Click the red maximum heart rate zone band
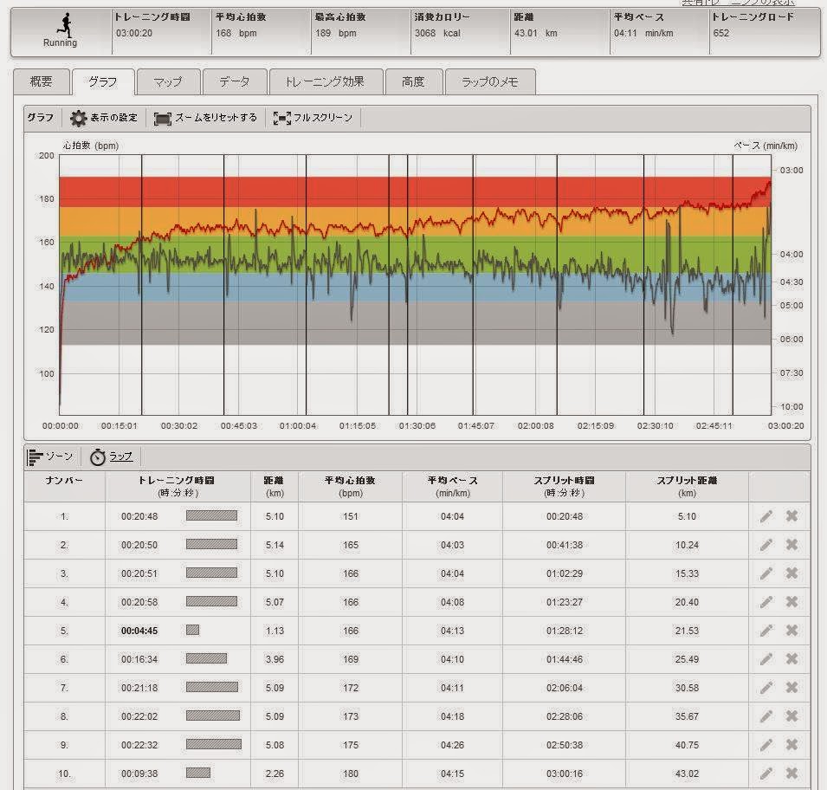The height and width of the screenshot is (790, 827). [x=415, y=191]
